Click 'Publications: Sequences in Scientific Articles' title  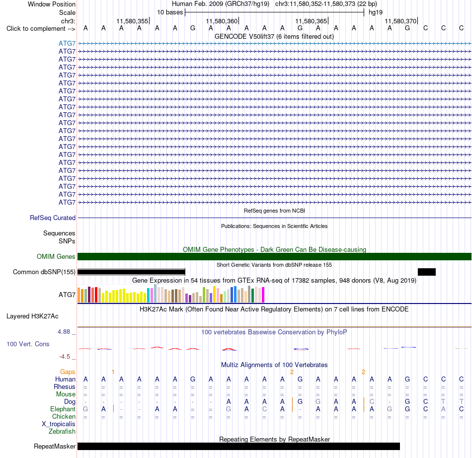(274, 226)
